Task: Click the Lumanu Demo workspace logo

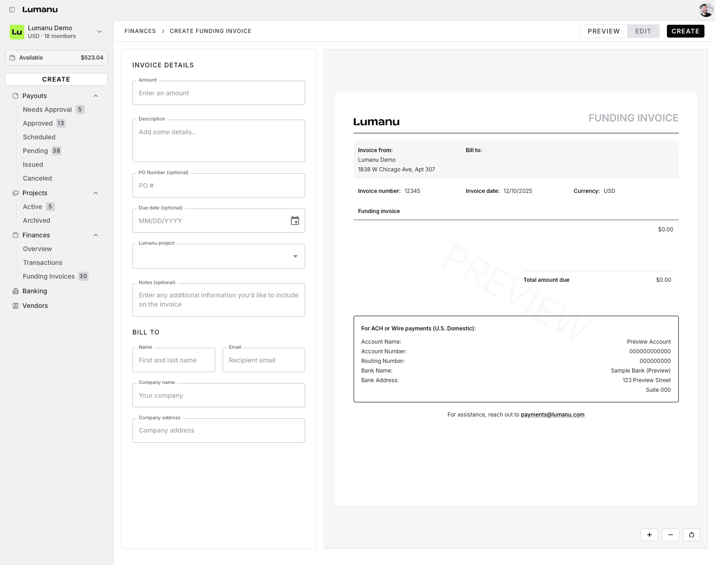Action: pos(17,32)
